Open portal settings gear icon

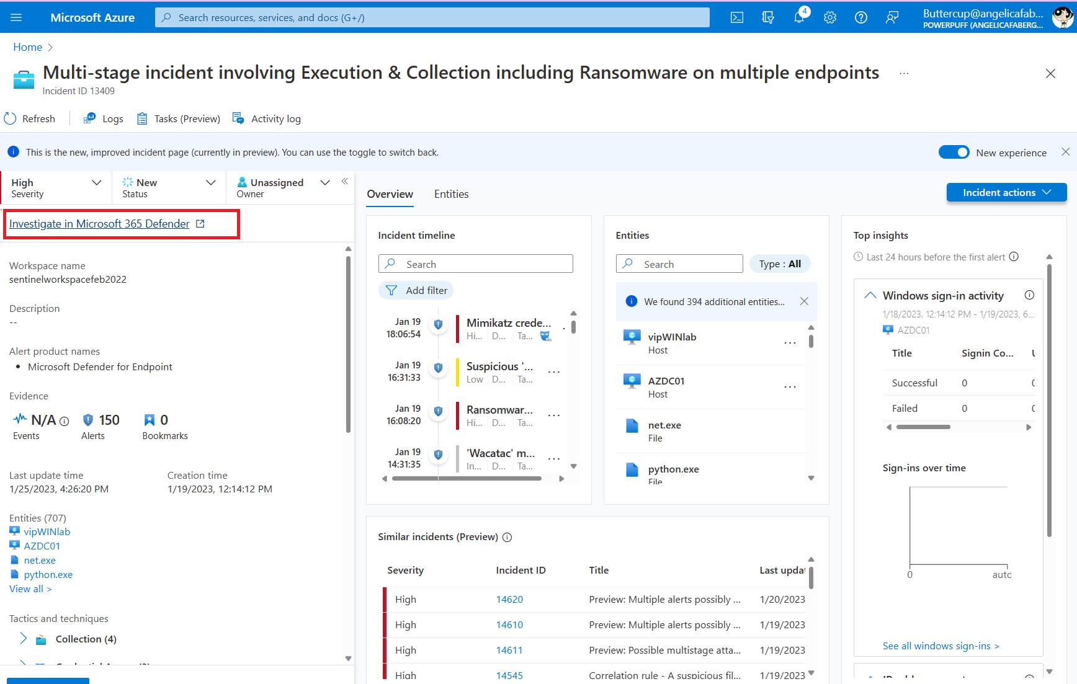830,17
